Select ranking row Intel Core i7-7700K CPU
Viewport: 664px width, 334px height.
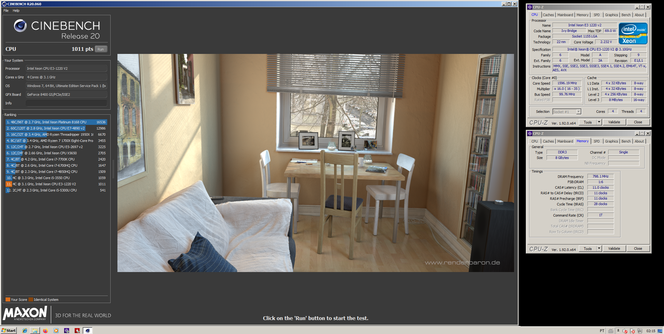tap(56, 159)
